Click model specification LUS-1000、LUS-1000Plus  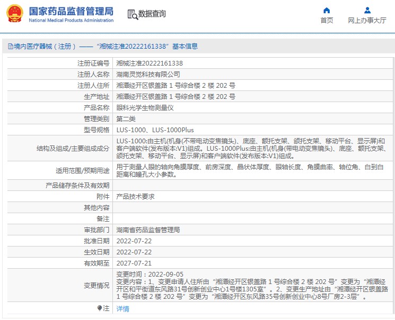click(155, 130)
